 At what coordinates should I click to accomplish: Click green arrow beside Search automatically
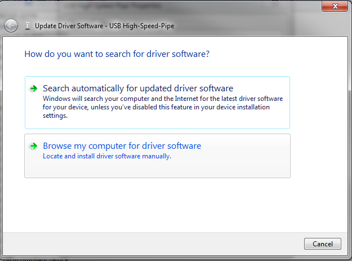[34, 89]
